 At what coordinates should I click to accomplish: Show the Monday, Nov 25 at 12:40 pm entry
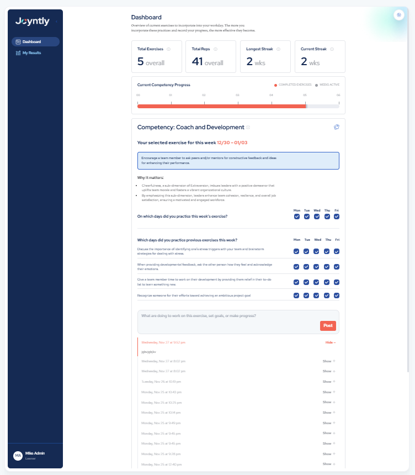(329, 464)
